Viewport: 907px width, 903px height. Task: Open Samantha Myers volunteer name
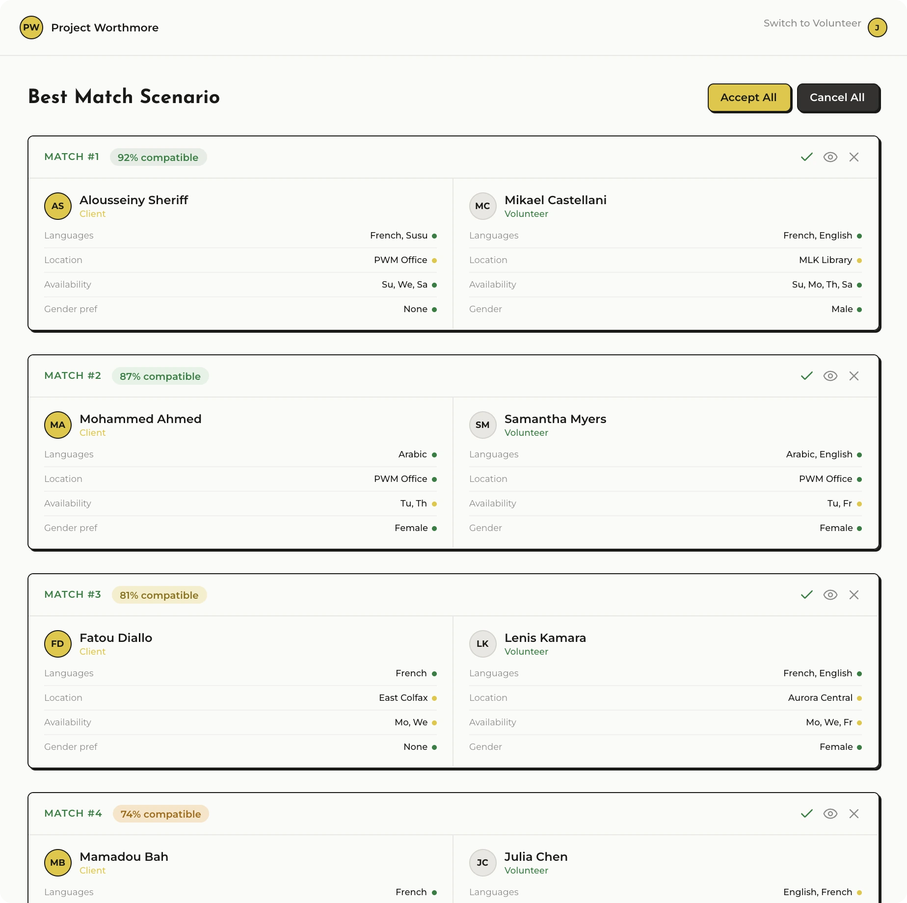(555, 419)
